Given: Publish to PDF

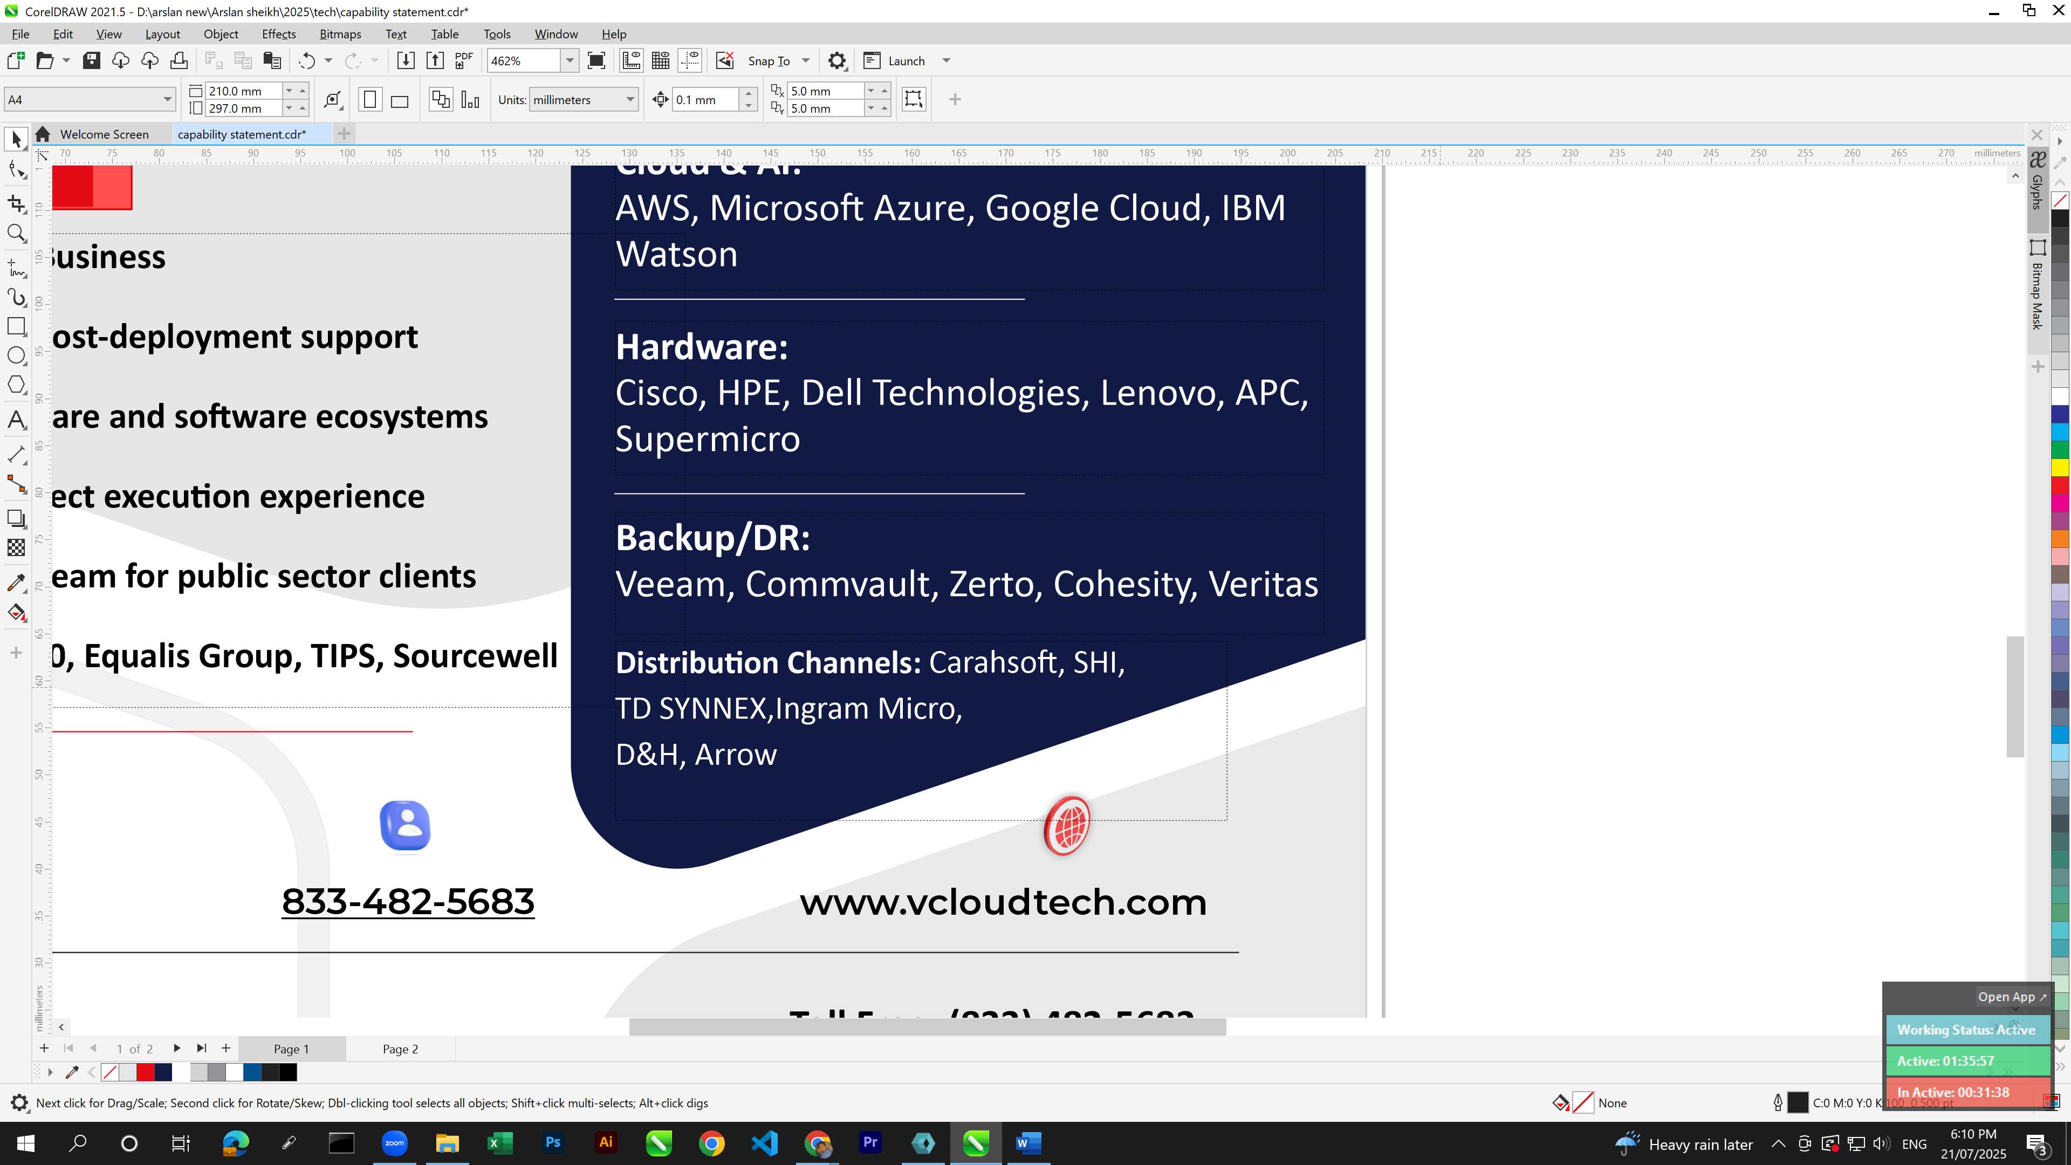Looking at the screenshot, I should [464, 60].
